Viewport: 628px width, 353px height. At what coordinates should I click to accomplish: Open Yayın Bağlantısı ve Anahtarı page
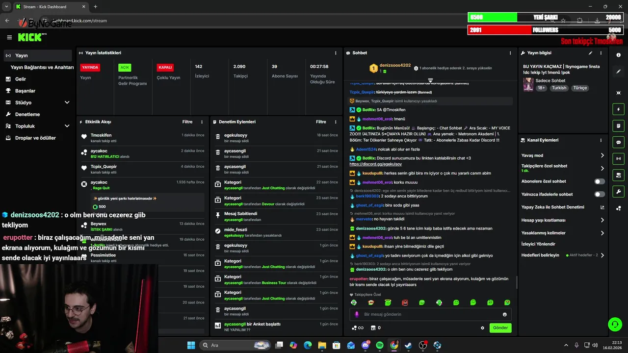42,67
